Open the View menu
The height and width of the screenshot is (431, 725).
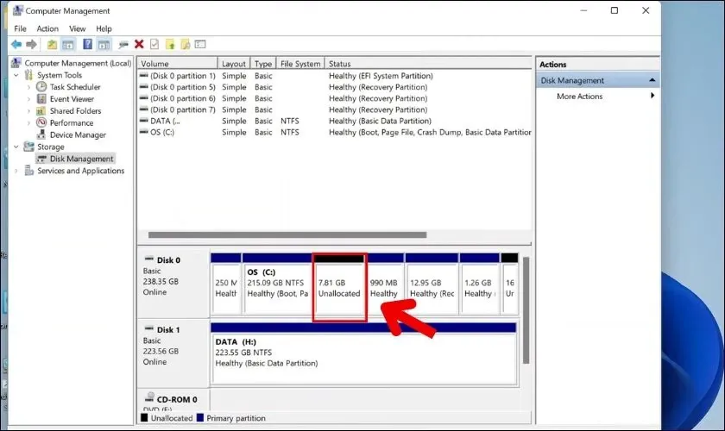coord(78,28)
